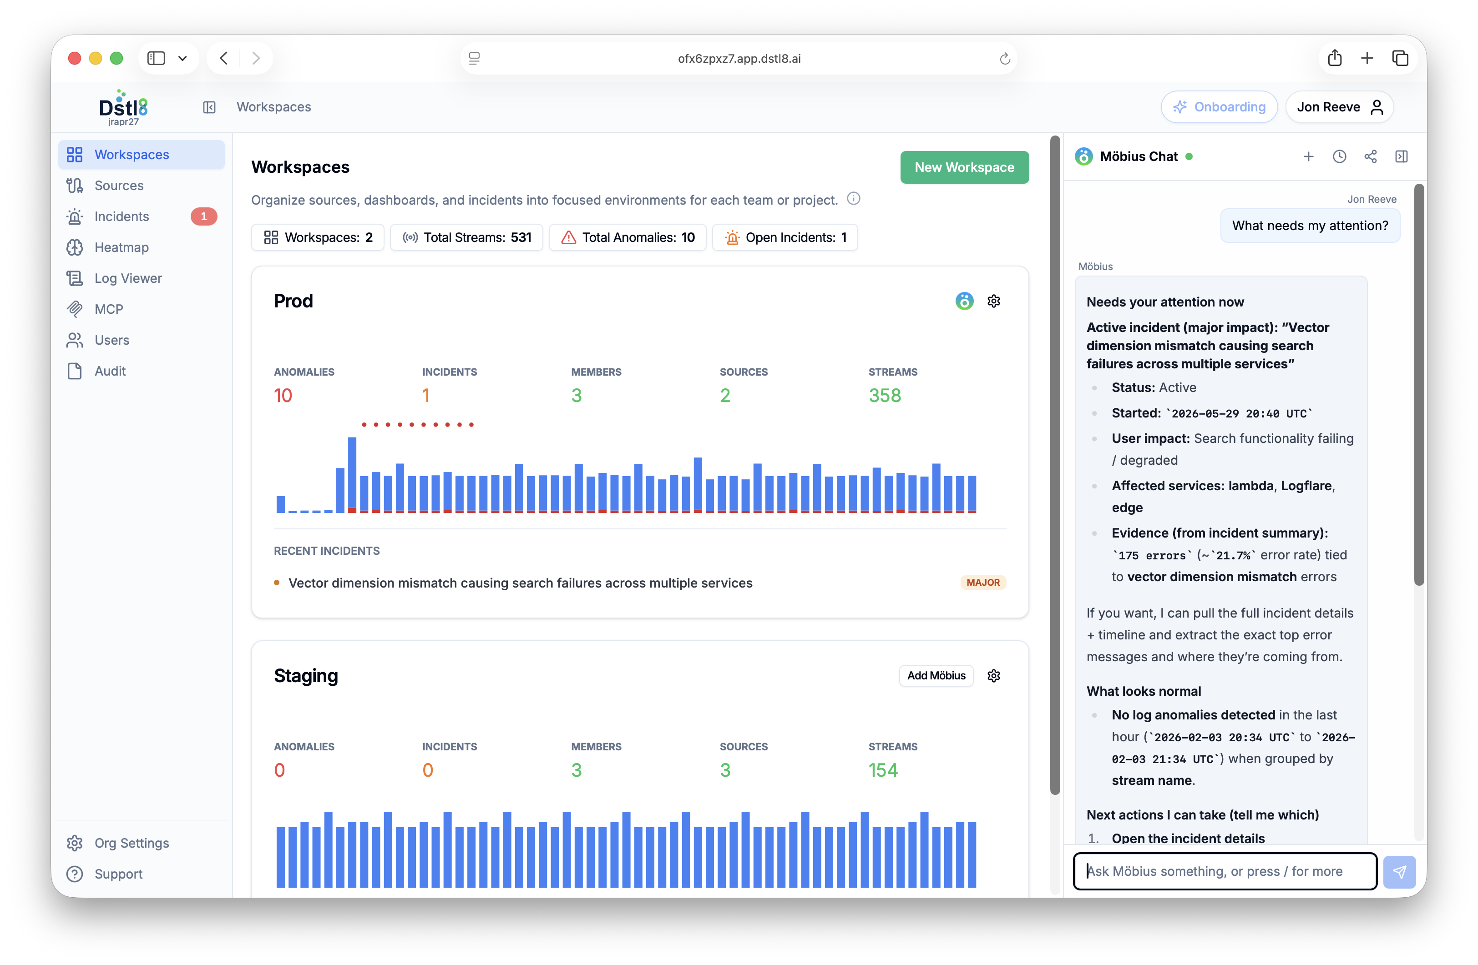Viewport: 1478px width, 965px height.
Task: Collapse the Möbius Chat side panel
Action: point(1401,156)
